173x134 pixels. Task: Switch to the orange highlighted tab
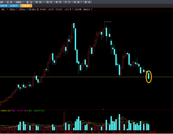click(x=26, y=6)
